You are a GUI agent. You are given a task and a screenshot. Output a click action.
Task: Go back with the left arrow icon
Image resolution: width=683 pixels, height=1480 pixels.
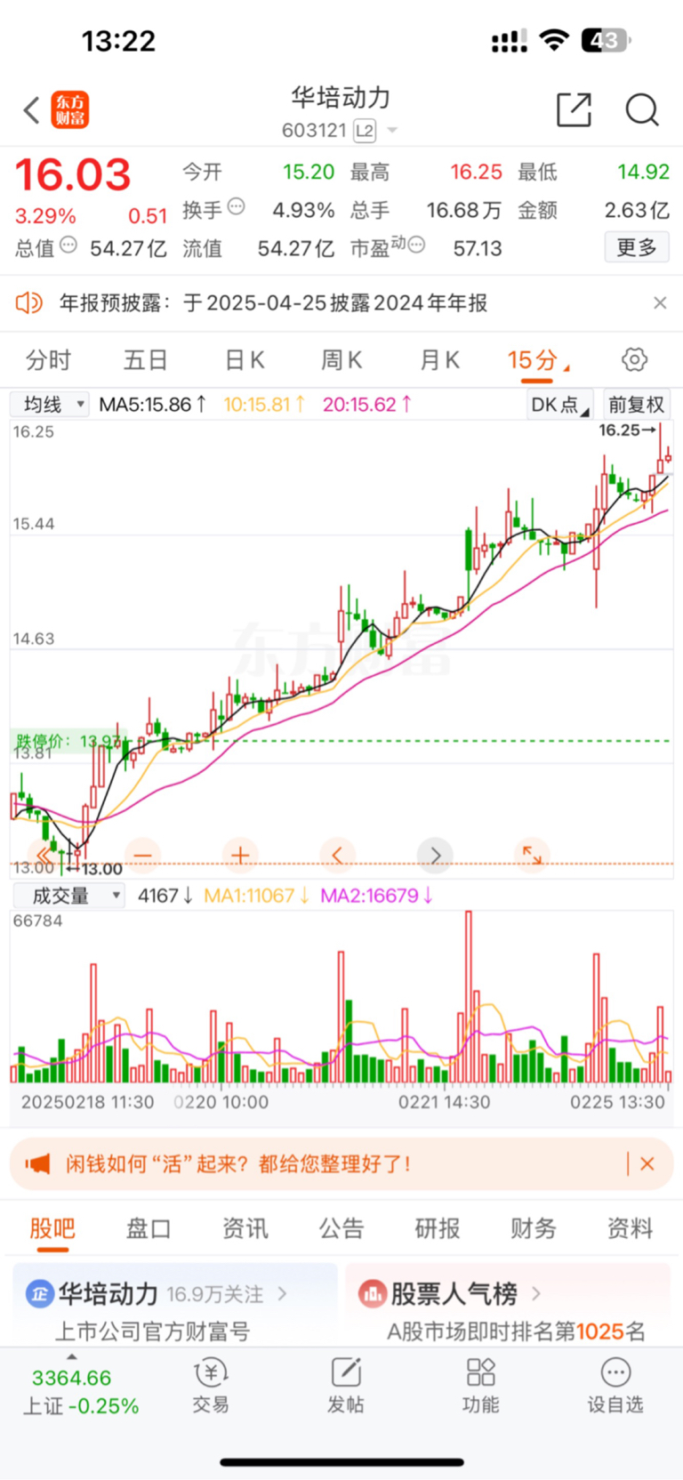pos(32,111)
